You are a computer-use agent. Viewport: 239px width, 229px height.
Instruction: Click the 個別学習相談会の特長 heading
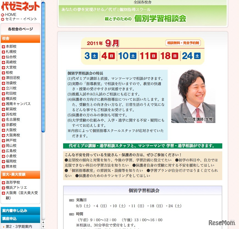(x=85, y=73)
